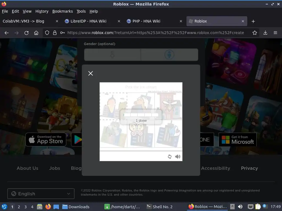Open the Bookmarks menu
This screenshot has width=282, height=211.
[63, 11]
